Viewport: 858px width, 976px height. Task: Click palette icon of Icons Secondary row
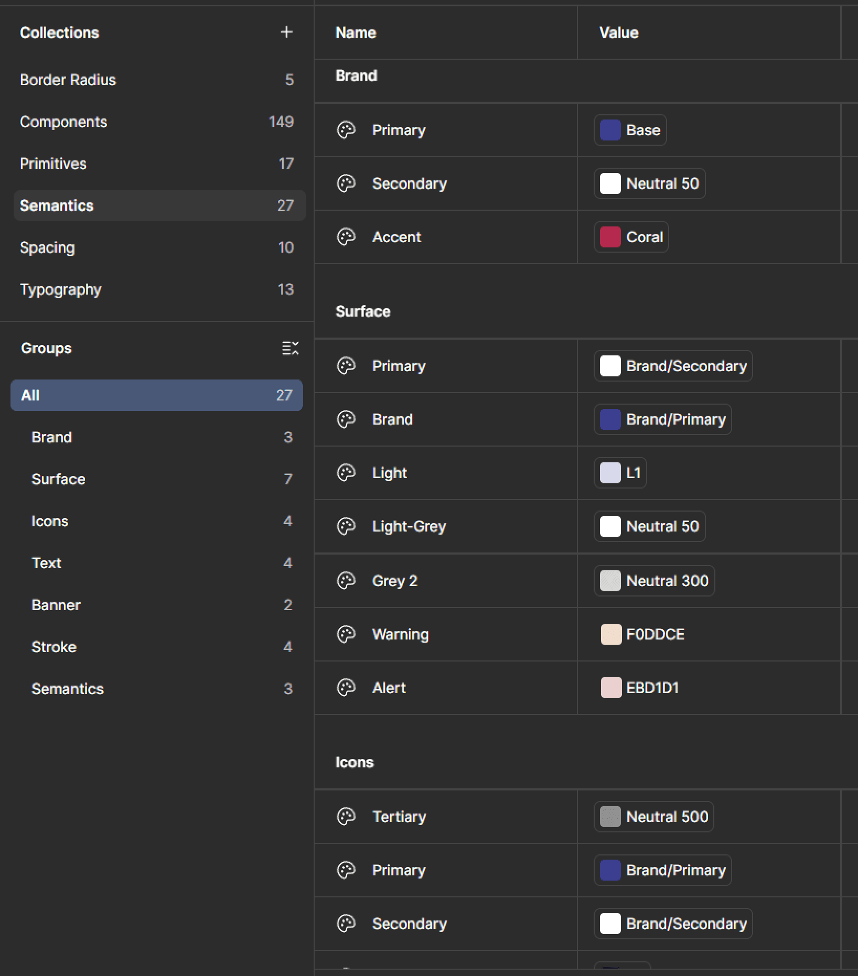click(x=346, y=924)
